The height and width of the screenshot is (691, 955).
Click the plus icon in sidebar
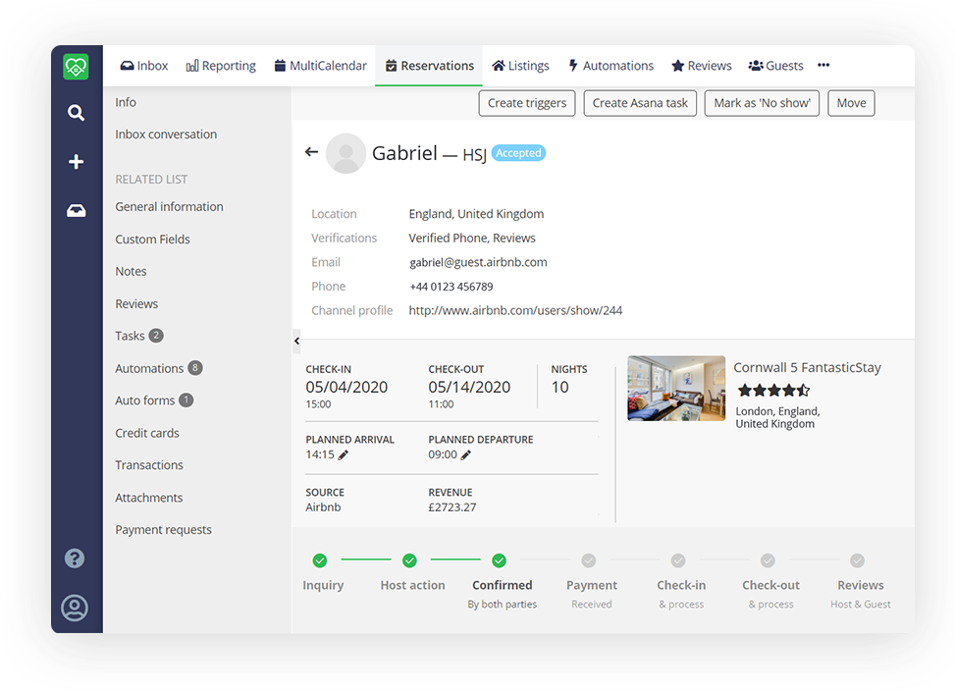(76, 161)
